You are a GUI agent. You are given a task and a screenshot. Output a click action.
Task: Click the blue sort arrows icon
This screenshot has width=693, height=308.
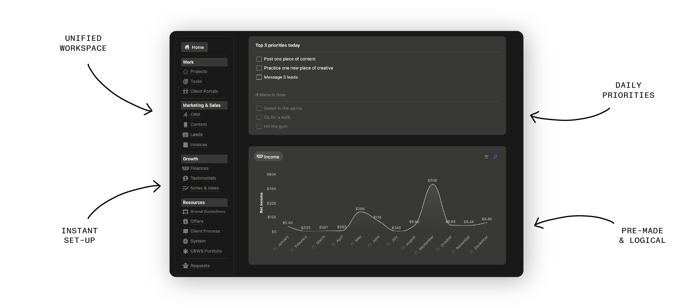(x=495, y=157)
